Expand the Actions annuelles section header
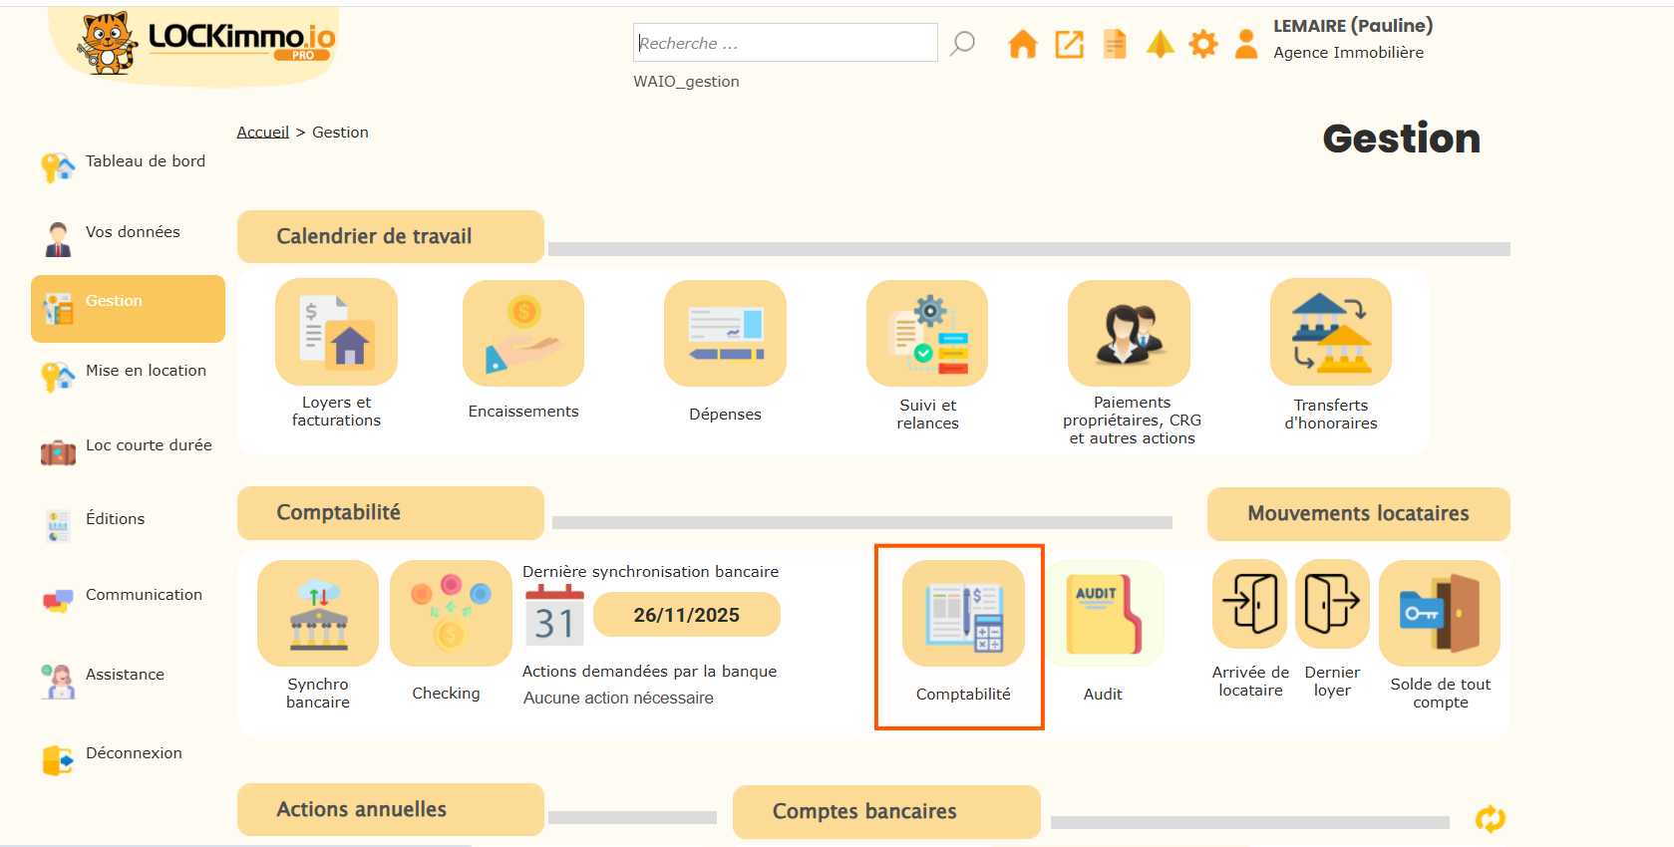 390,809
